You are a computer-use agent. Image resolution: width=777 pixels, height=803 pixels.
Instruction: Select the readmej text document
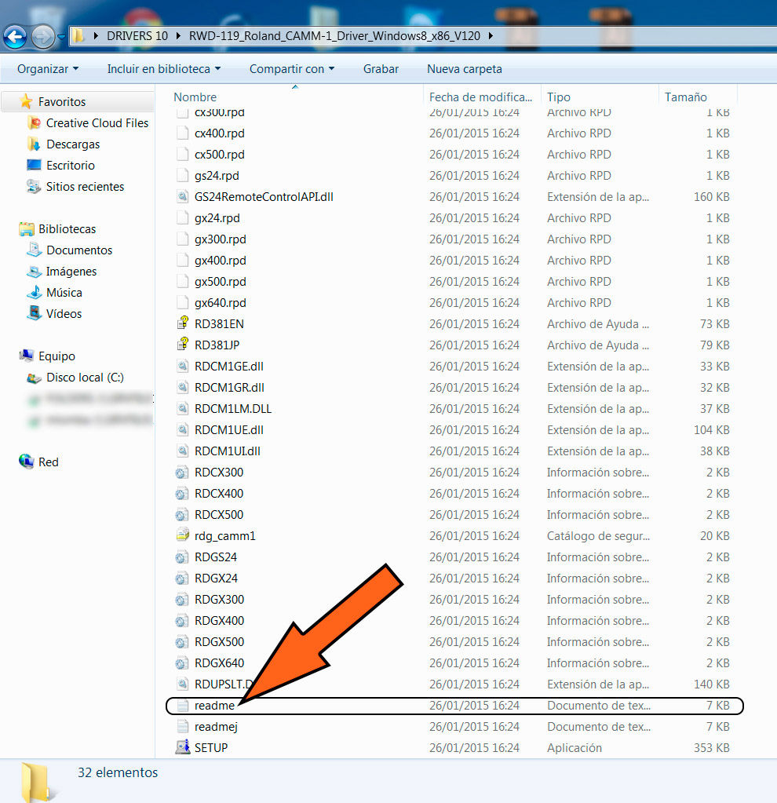point(216,727)
